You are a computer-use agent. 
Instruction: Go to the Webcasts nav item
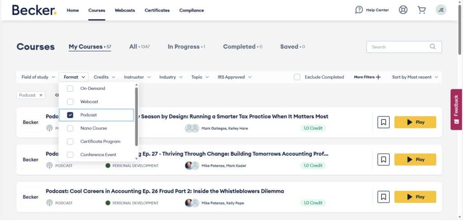pos(125,10)
